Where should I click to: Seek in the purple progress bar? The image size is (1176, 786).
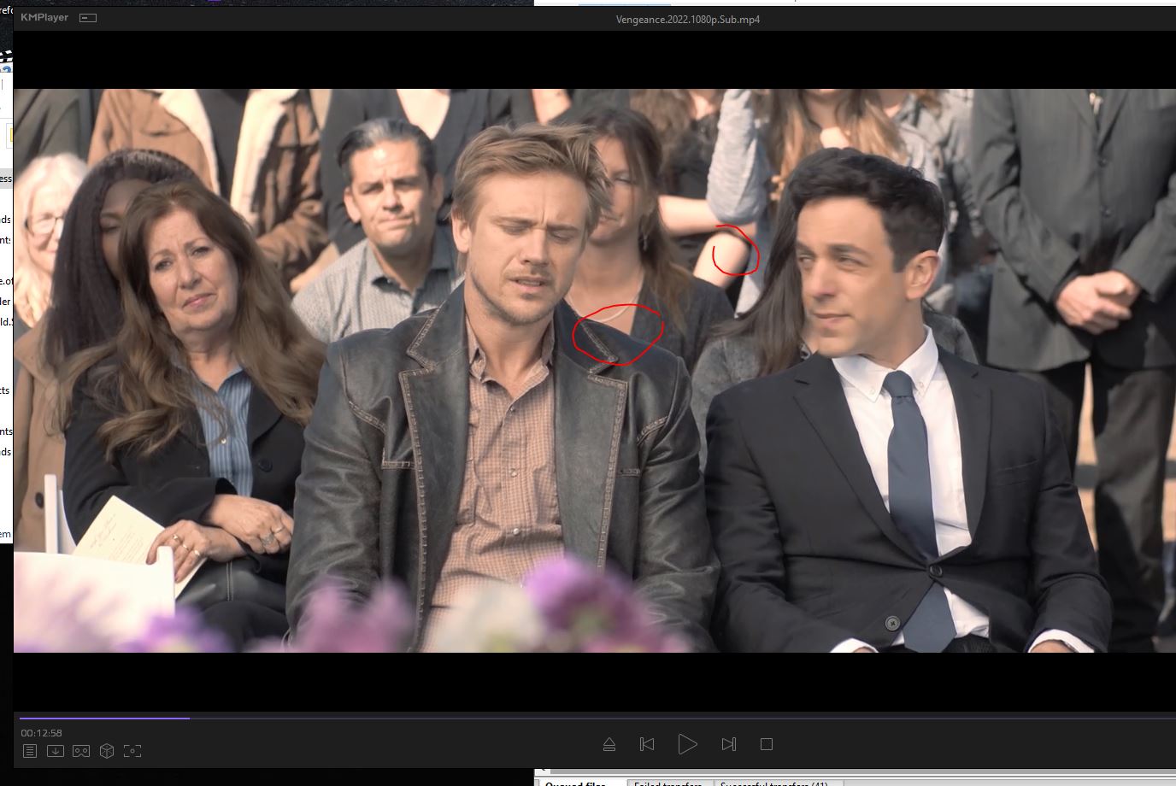(103, 718)
